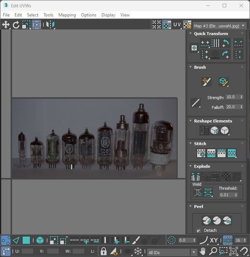The height and width of the screenshot is (257, 250).
Task: Open the All IDs dropdown
Action: click(172, 252)
